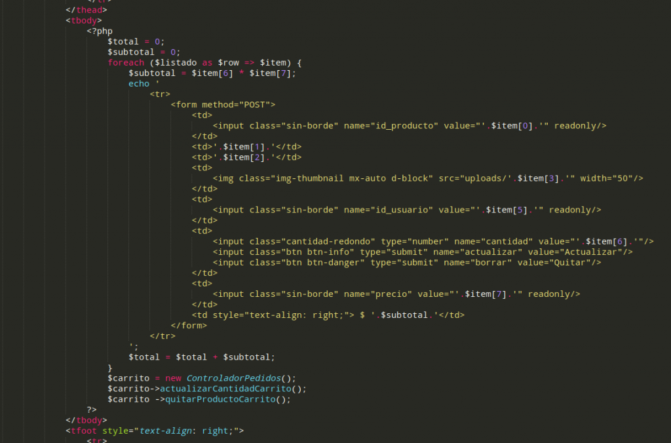Click the cantidad-redondo number input line
Screen dimensions: 671x443
coord(433,241)
